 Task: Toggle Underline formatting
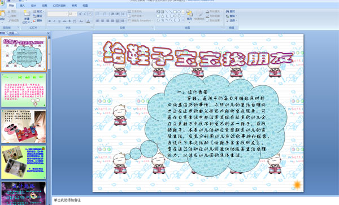(x=59, y=21)
